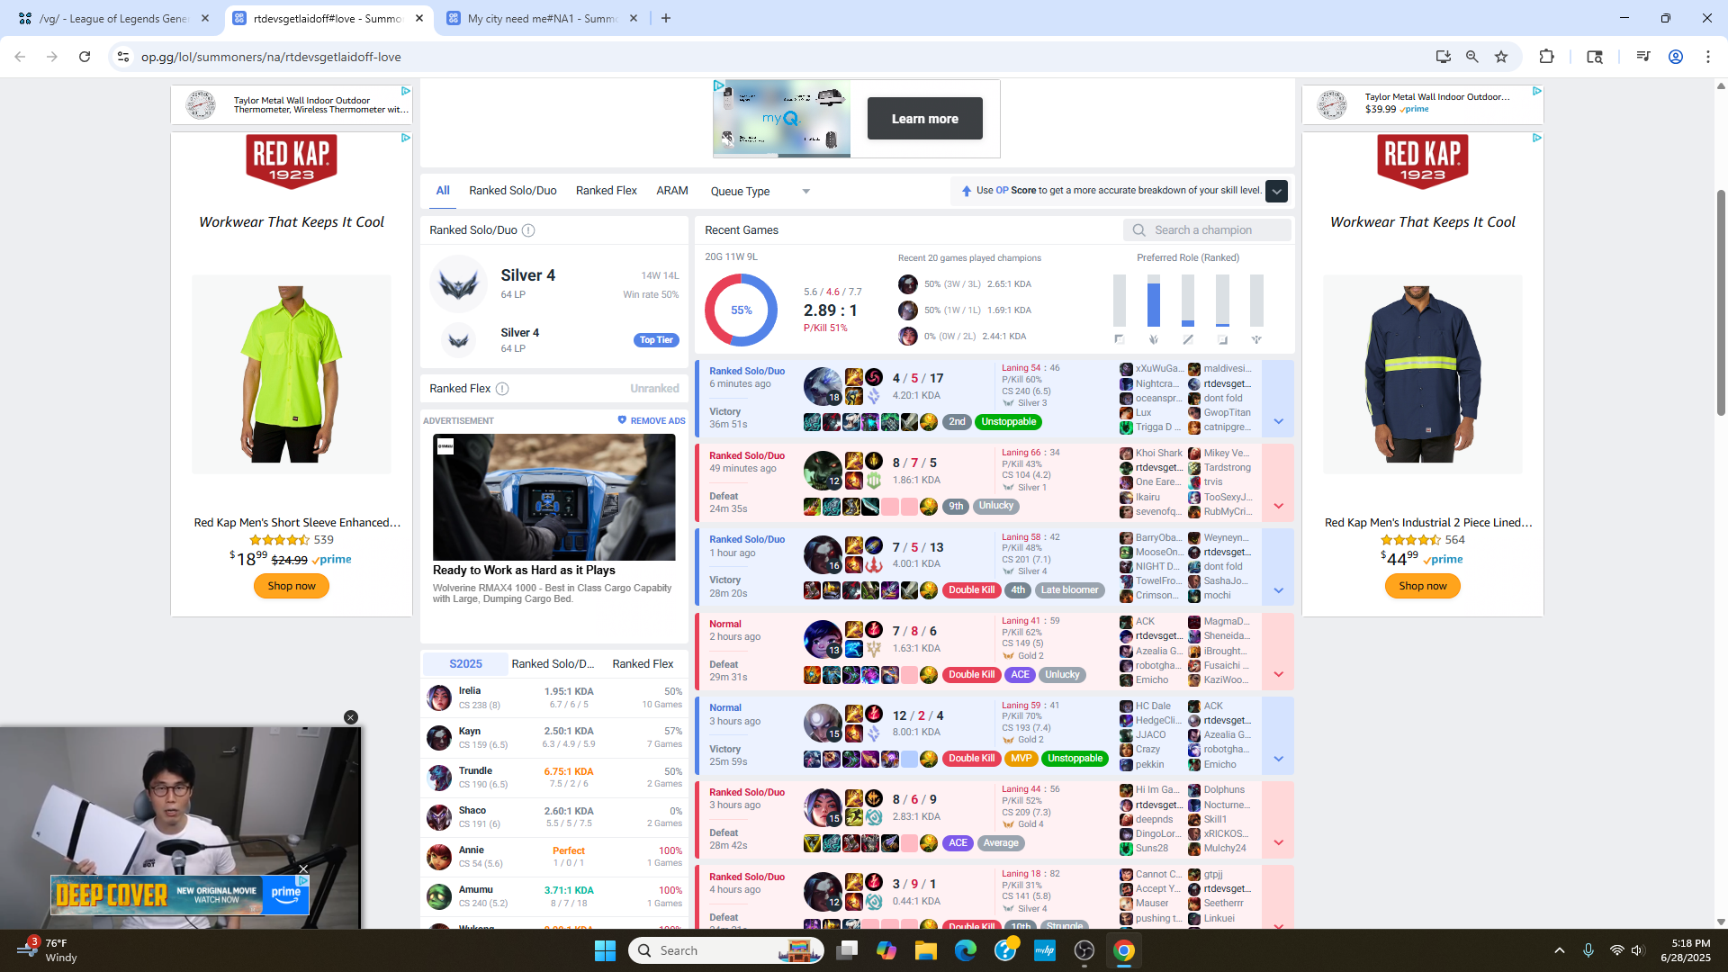
Task: Close the webcam overlay with X button
Action: coord(351,717)
